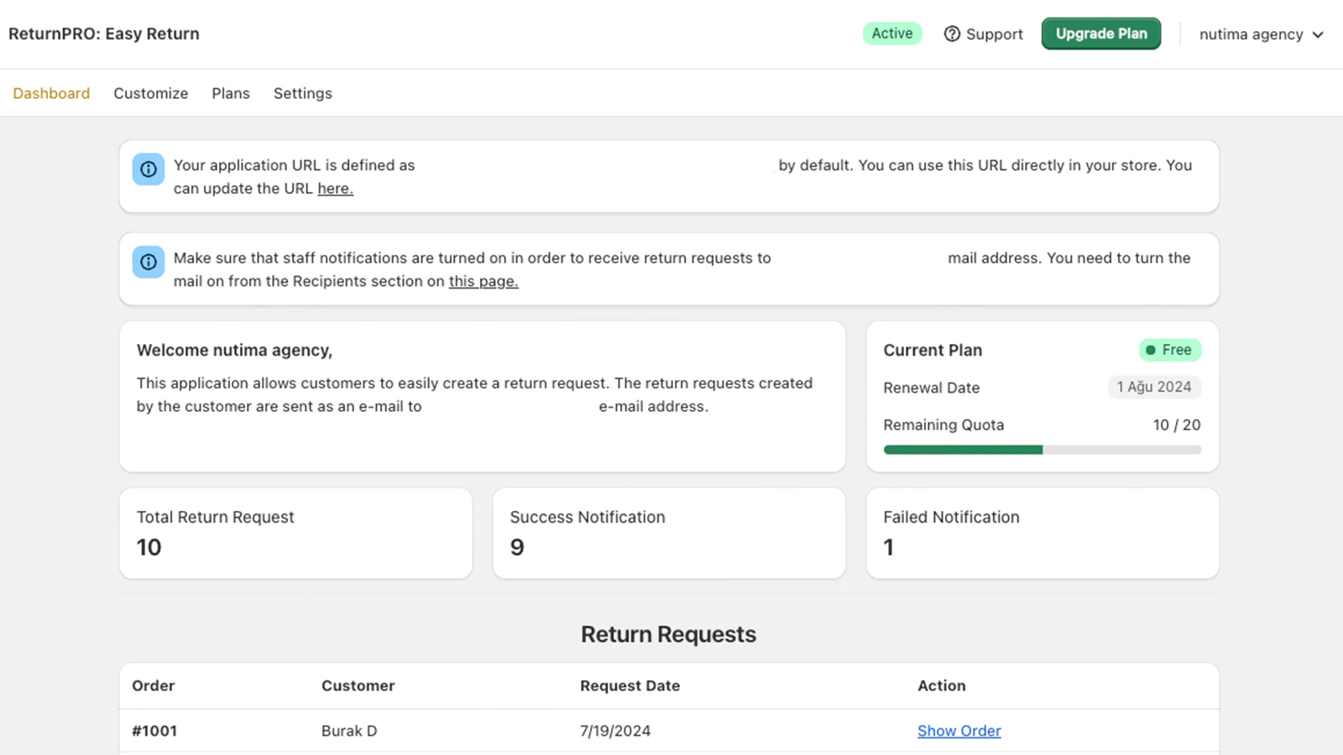Open the Dashboard tab
Viewport: 1343px width, 755px height.
[51, 93]
